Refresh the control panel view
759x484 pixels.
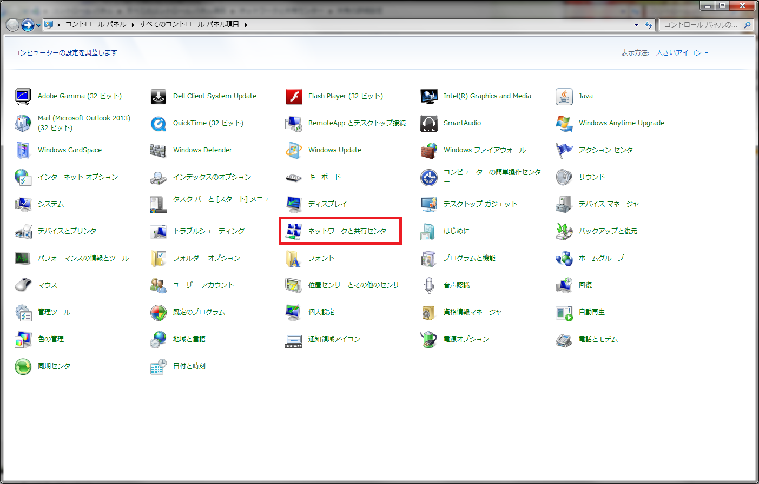click(x=649, y=25)
